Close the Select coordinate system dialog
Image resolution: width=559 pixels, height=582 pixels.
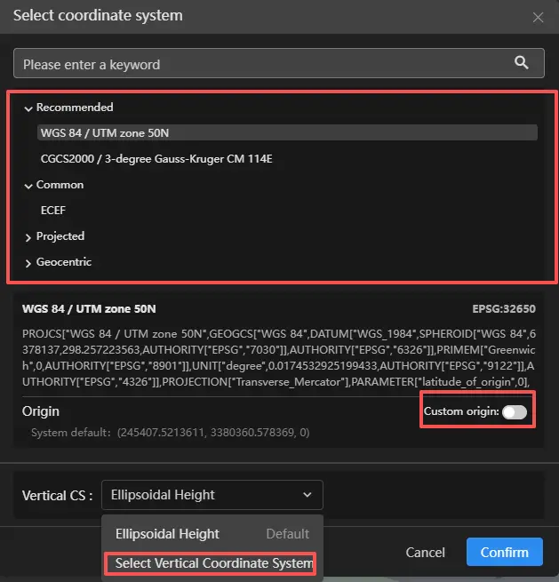(x=538, y=17)
